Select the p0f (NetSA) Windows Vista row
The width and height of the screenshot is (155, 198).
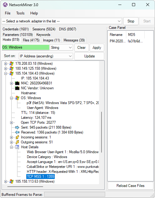(63, 103)
